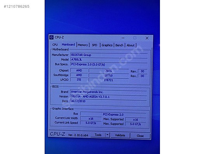Click Bus Specs value PCI-Express 2.0 (5.0 GT/s)
Viewport: 205px width, 154px height.
click(x=109, y=65)
